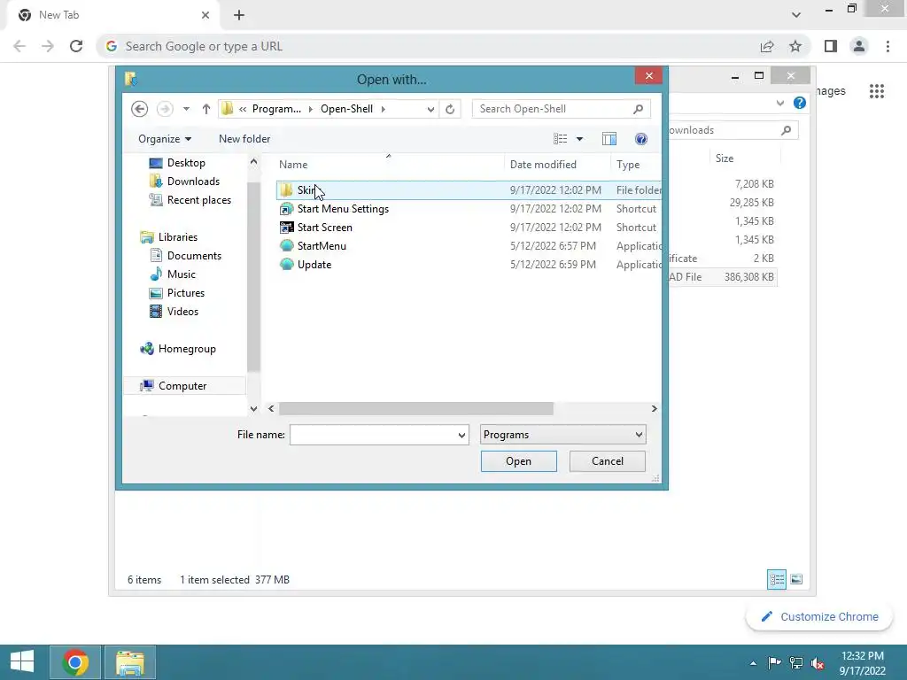Sort Explorer files by Size column
Image resolution: width=907 pixels, height=680 pixels.
pyautogui.click(x=725, y=158)
